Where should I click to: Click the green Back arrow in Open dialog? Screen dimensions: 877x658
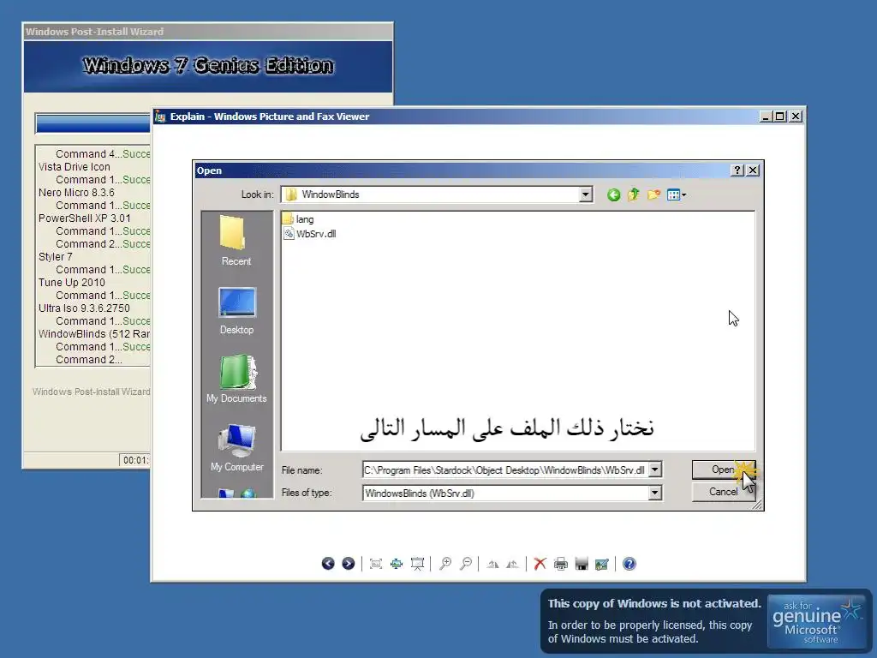coord(613,194)
